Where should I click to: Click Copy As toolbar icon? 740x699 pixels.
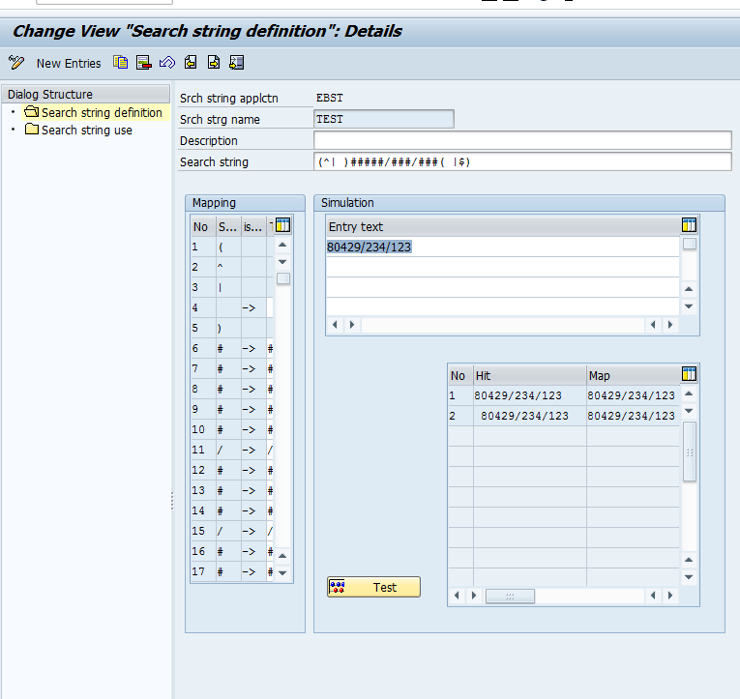(x=120, y=62)
